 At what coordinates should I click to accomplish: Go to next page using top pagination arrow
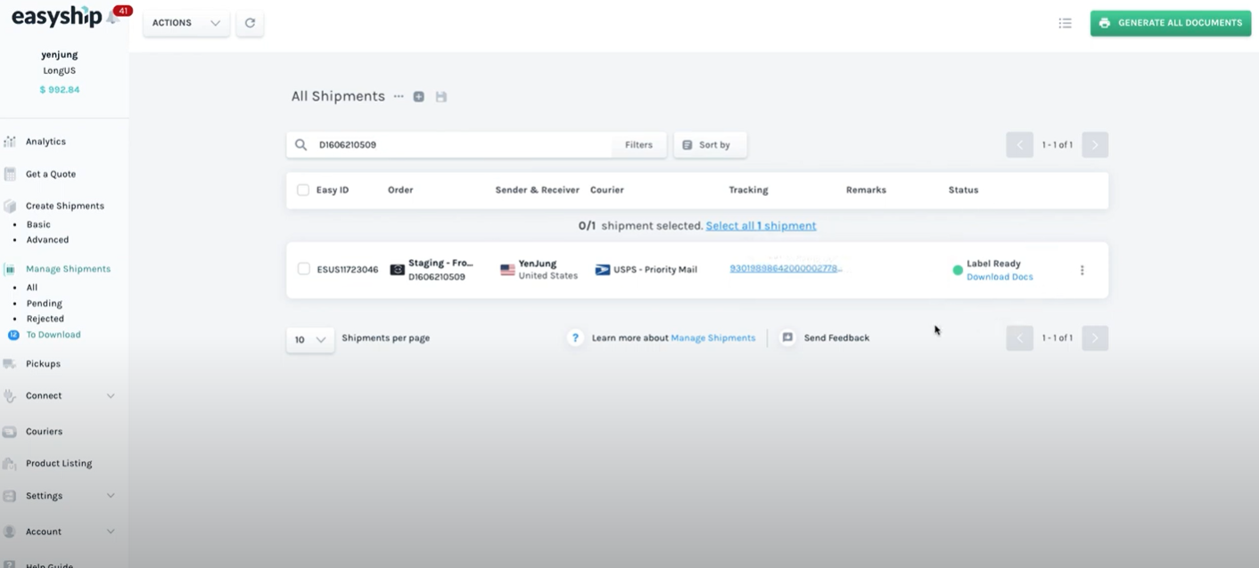[x=1095, y=145]
